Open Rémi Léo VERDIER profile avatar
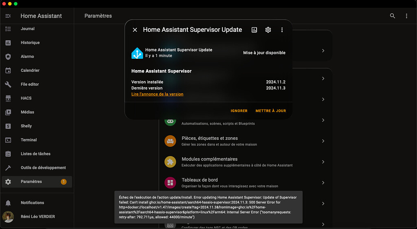Image resolution: width=417 pixels, height=229 pixels. [8, 217]
